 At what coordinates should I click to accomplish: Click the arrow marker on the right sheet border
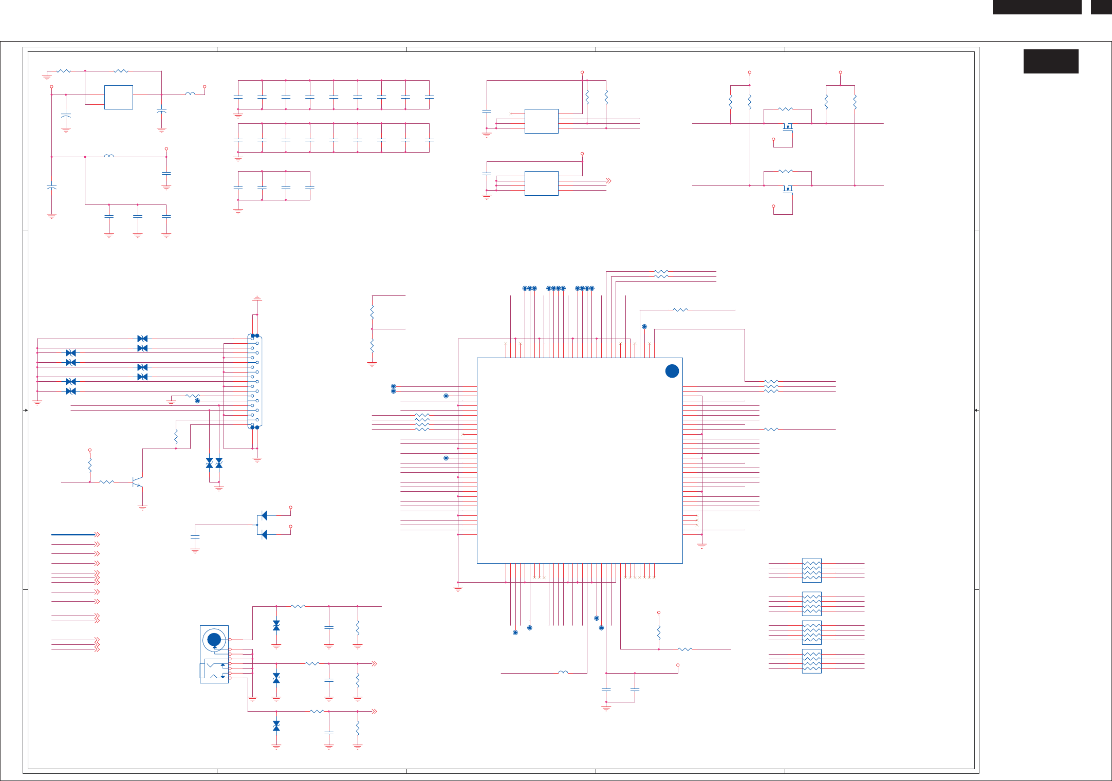976,410
